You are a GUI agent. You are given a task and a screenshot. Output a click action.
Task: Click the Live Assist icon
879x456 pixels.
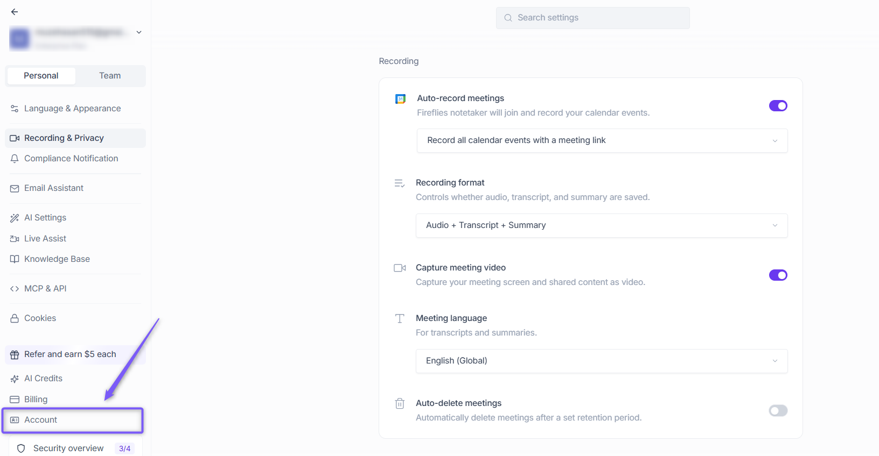[x=15, y=239]
